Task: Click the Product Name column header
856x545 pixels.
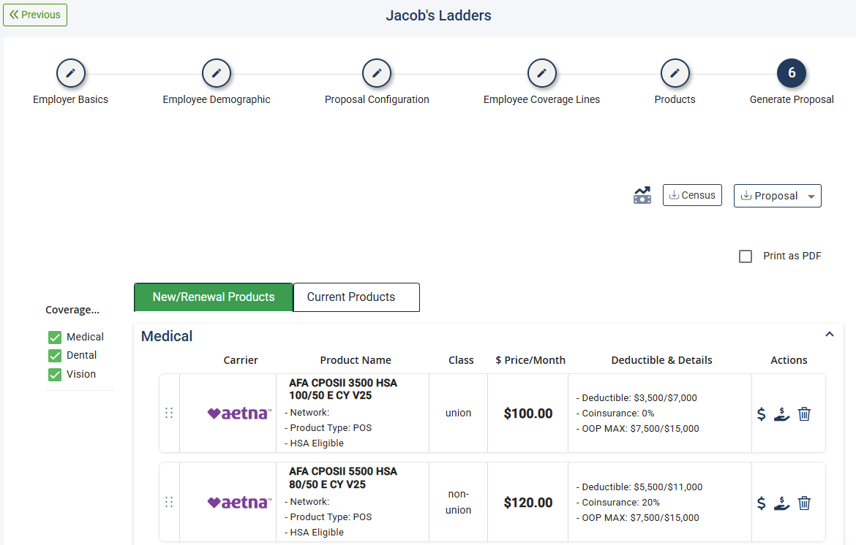Action: tap(356, 360)
